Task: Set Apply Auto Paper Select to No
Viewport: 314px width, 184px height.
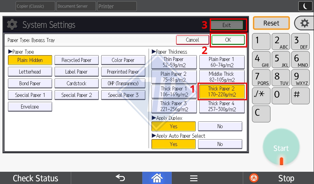Action: point(220,144)
